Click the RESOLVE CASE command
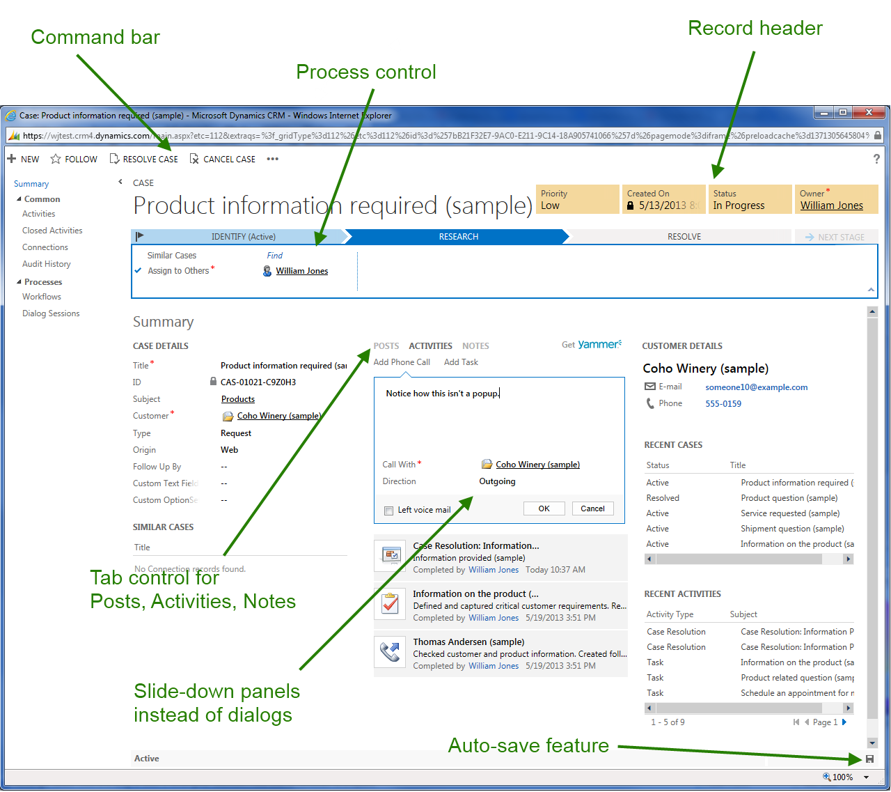The image size is (891, 792). click(x=144, y=159)
